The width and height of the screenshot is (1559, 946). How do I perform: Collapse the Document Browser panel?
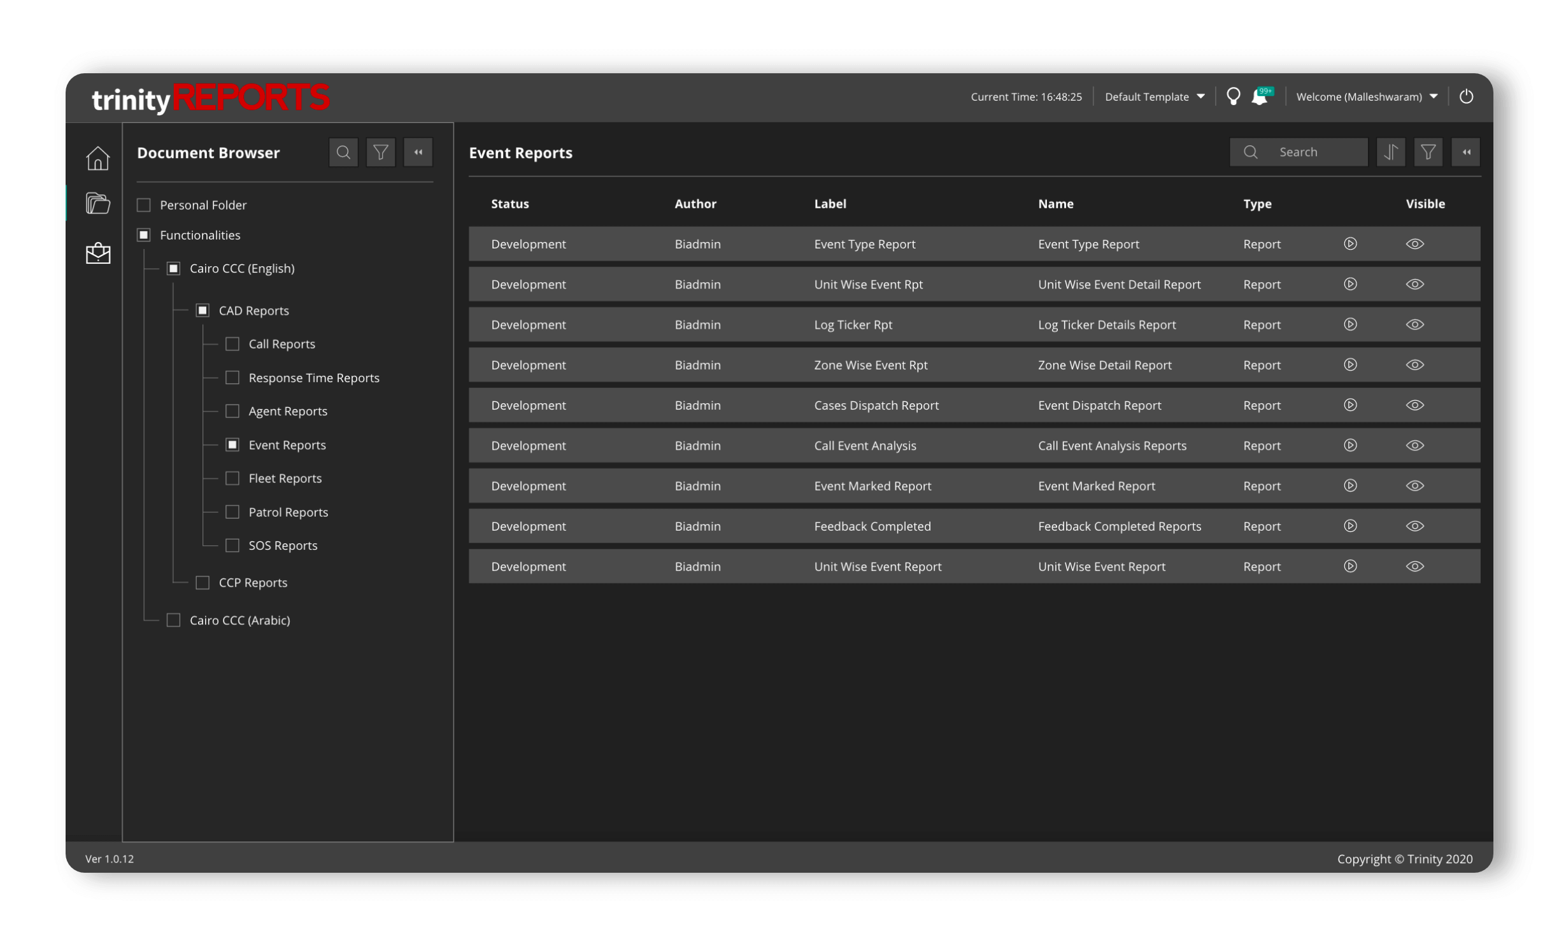click(x=418, y=152)
